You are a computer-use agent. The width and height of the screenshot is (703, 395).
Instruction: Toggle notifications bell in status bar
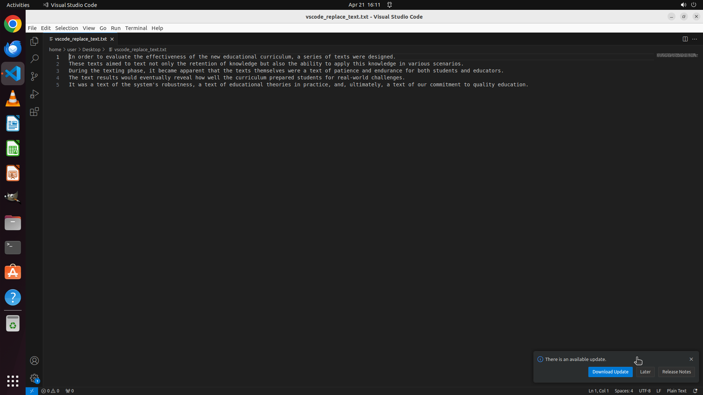[695, 391]
